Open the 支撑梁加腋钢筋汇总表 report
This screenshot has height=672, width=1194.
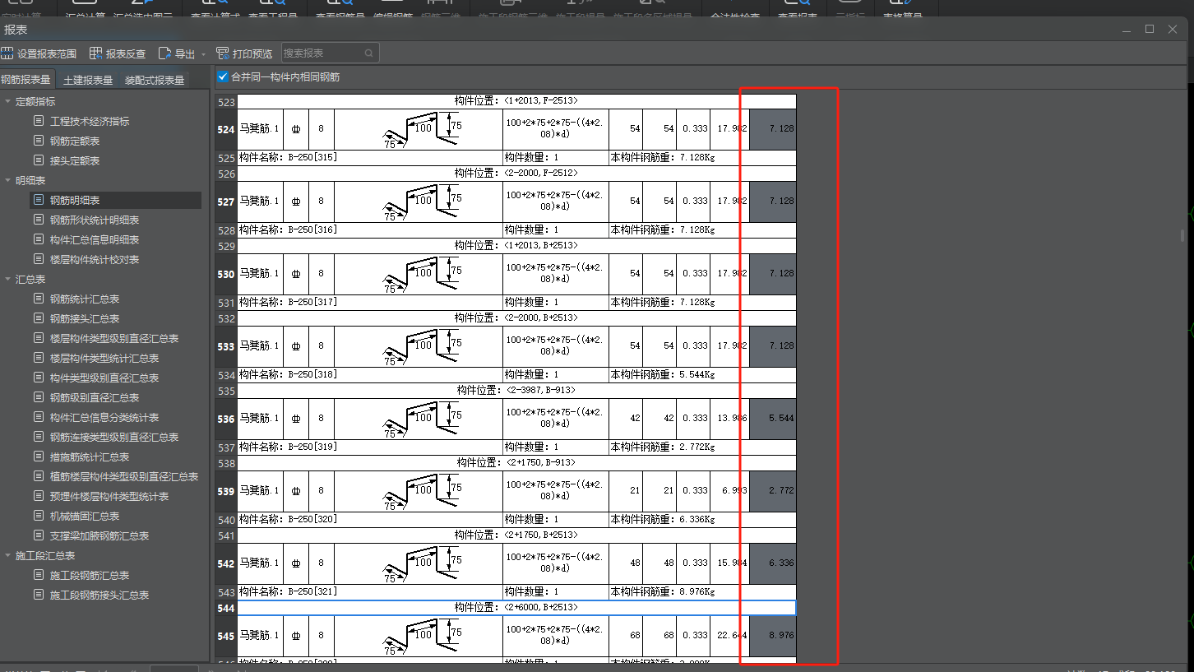point(99,535)
